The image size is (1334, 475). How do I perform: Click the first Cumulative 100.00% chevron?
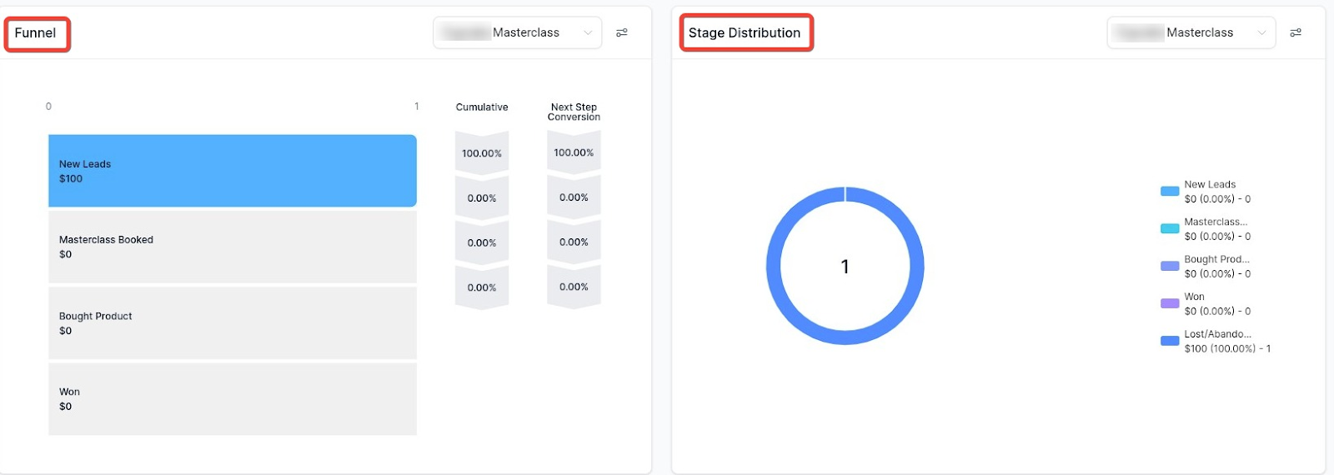[x=482, y=153]
